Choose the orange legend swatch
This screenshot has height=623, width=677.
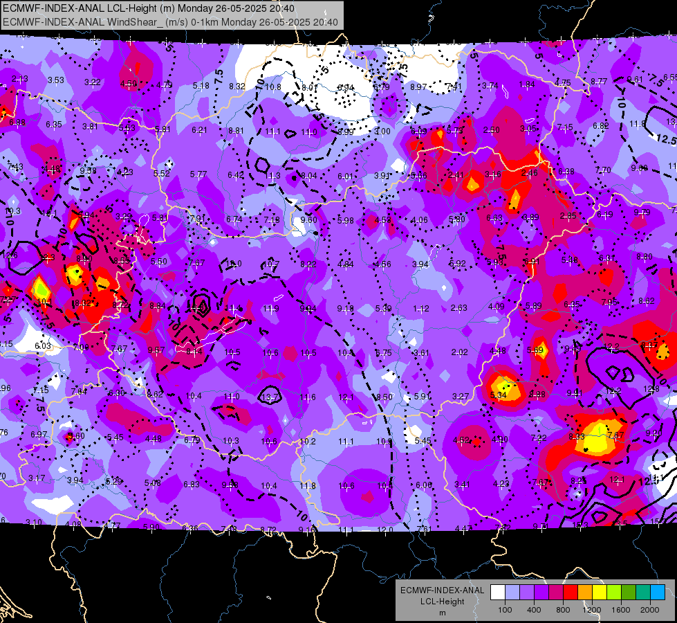(x=585, y=593)
